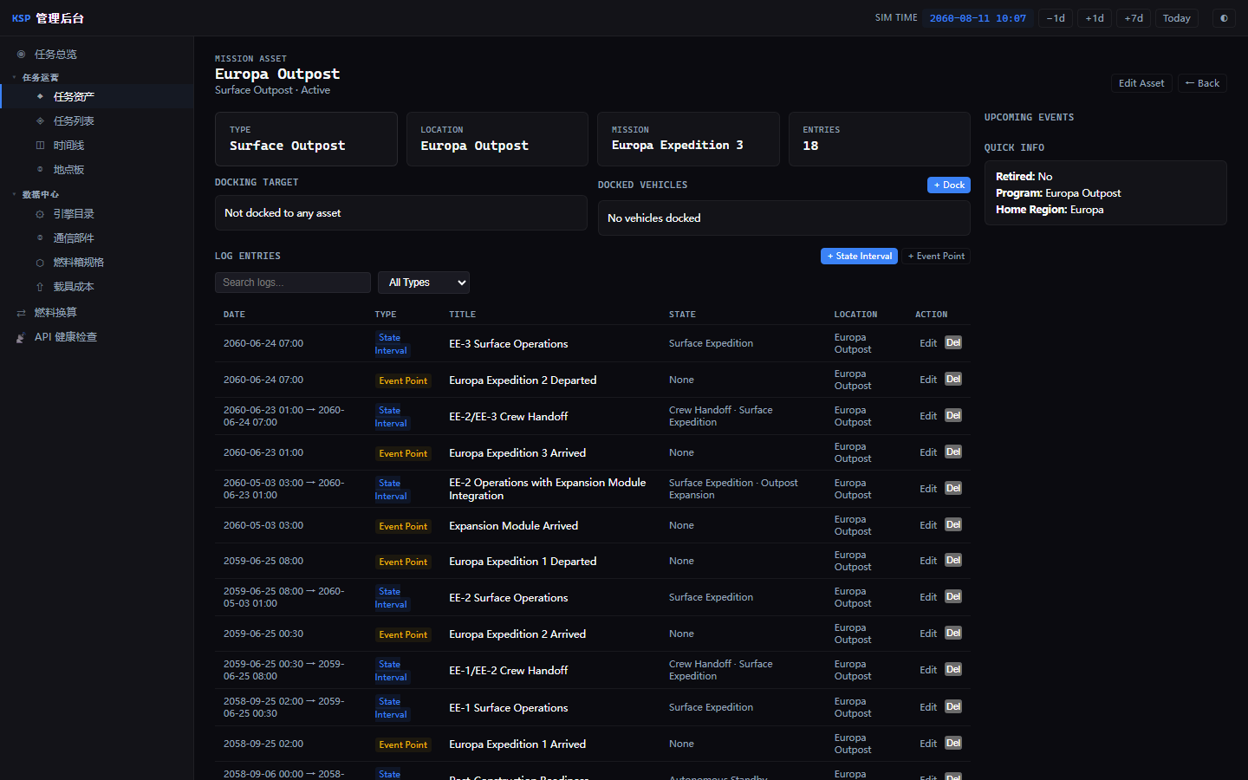Image resolution: width=1248 pixels, height=780 pixels.
Task: Edit the EE-3 Surface Operations entry
Action: pos(928,343)
